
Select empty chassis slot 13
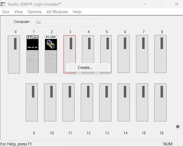pyautogui.click(x=105, y=102)
